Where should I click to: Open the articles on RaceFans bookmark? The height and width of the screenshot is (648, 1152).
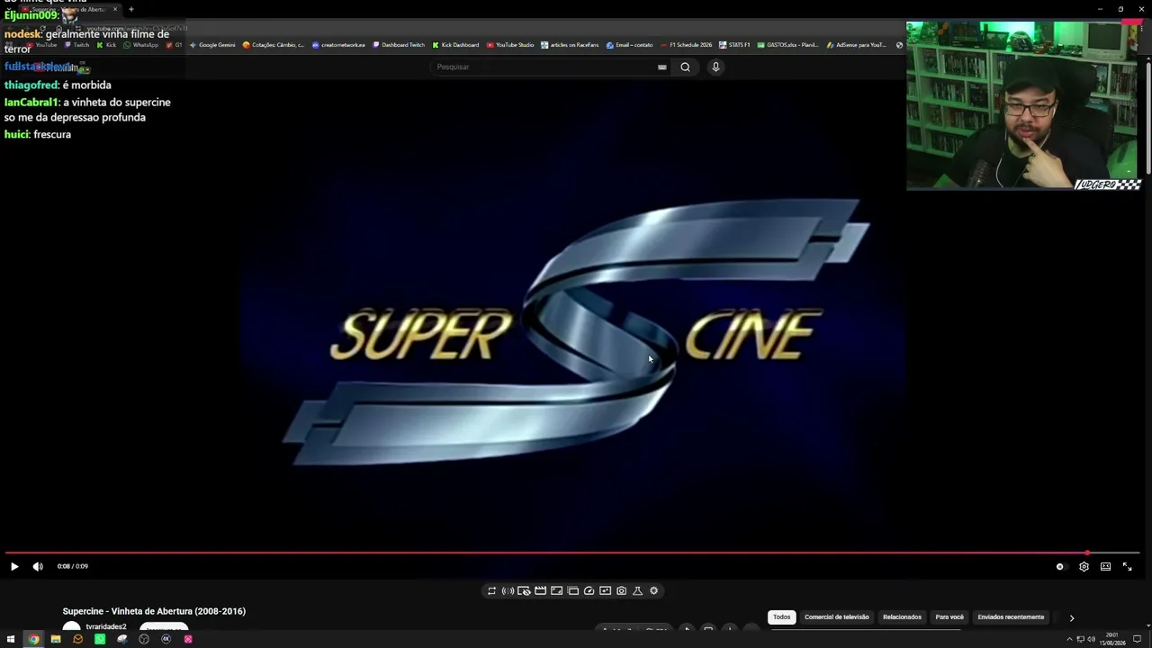coord(570,45)
